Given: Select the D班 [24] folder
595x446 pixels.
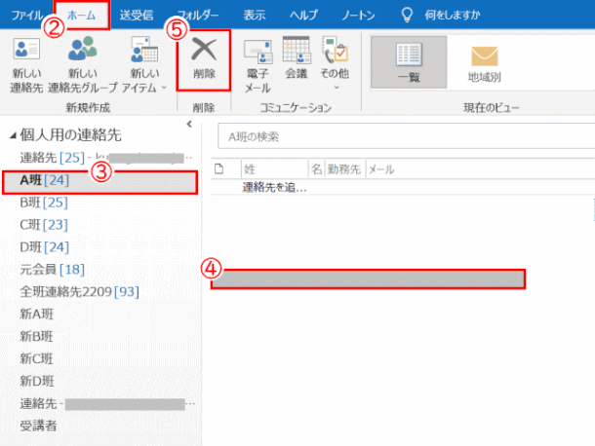Looking at the screenshot, I should 100,247.
